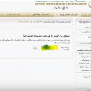Open the sidebar item ending in للمتقاعدين
This screenshot has height=91, width=91.
point(86,70)
